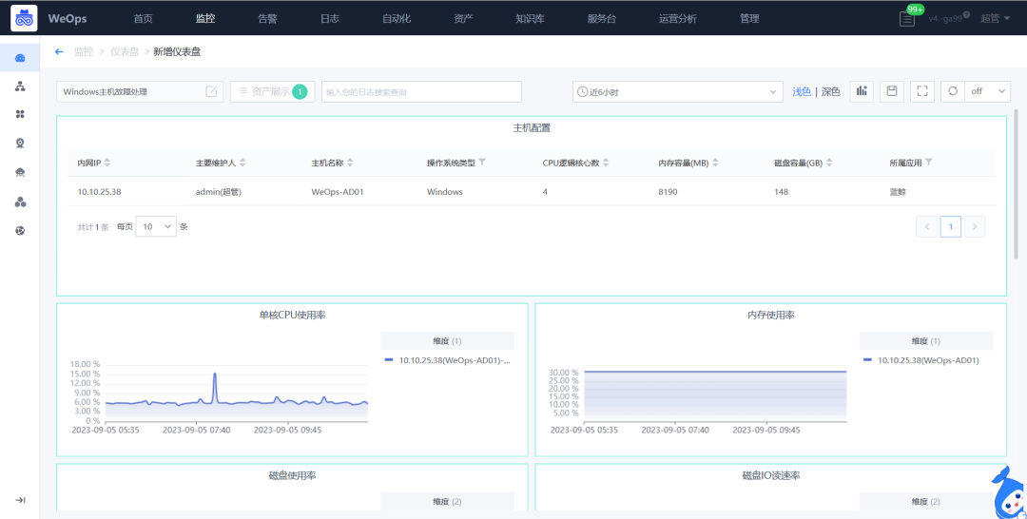The image size is (1027, 519).
Task: Click the 资产展示 button
Action: coord(273,91)
